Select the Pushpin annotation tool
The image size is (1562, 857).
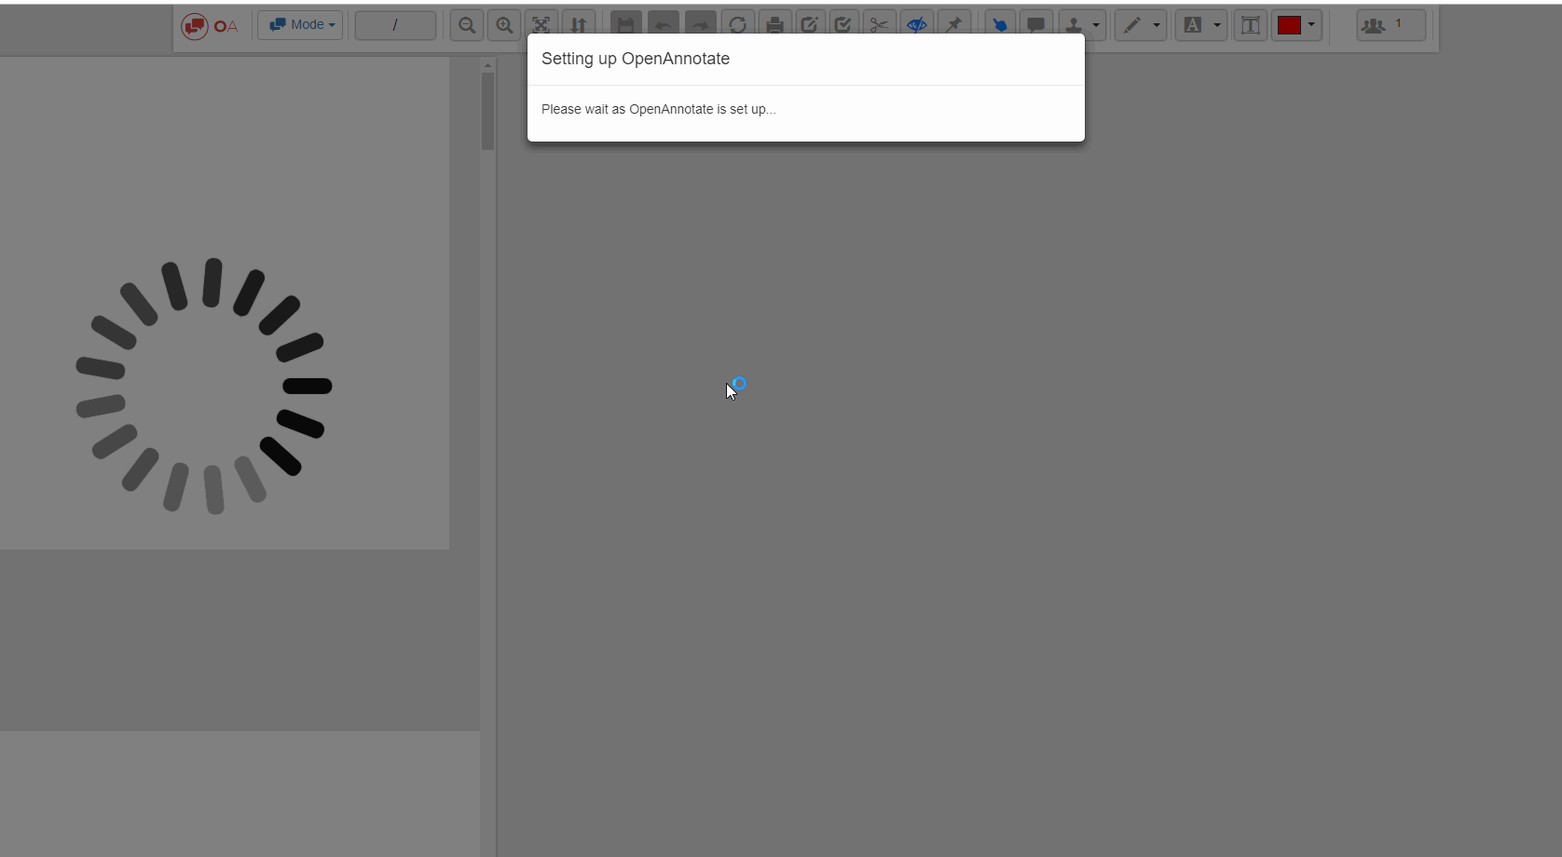click(x=952, y=25)
